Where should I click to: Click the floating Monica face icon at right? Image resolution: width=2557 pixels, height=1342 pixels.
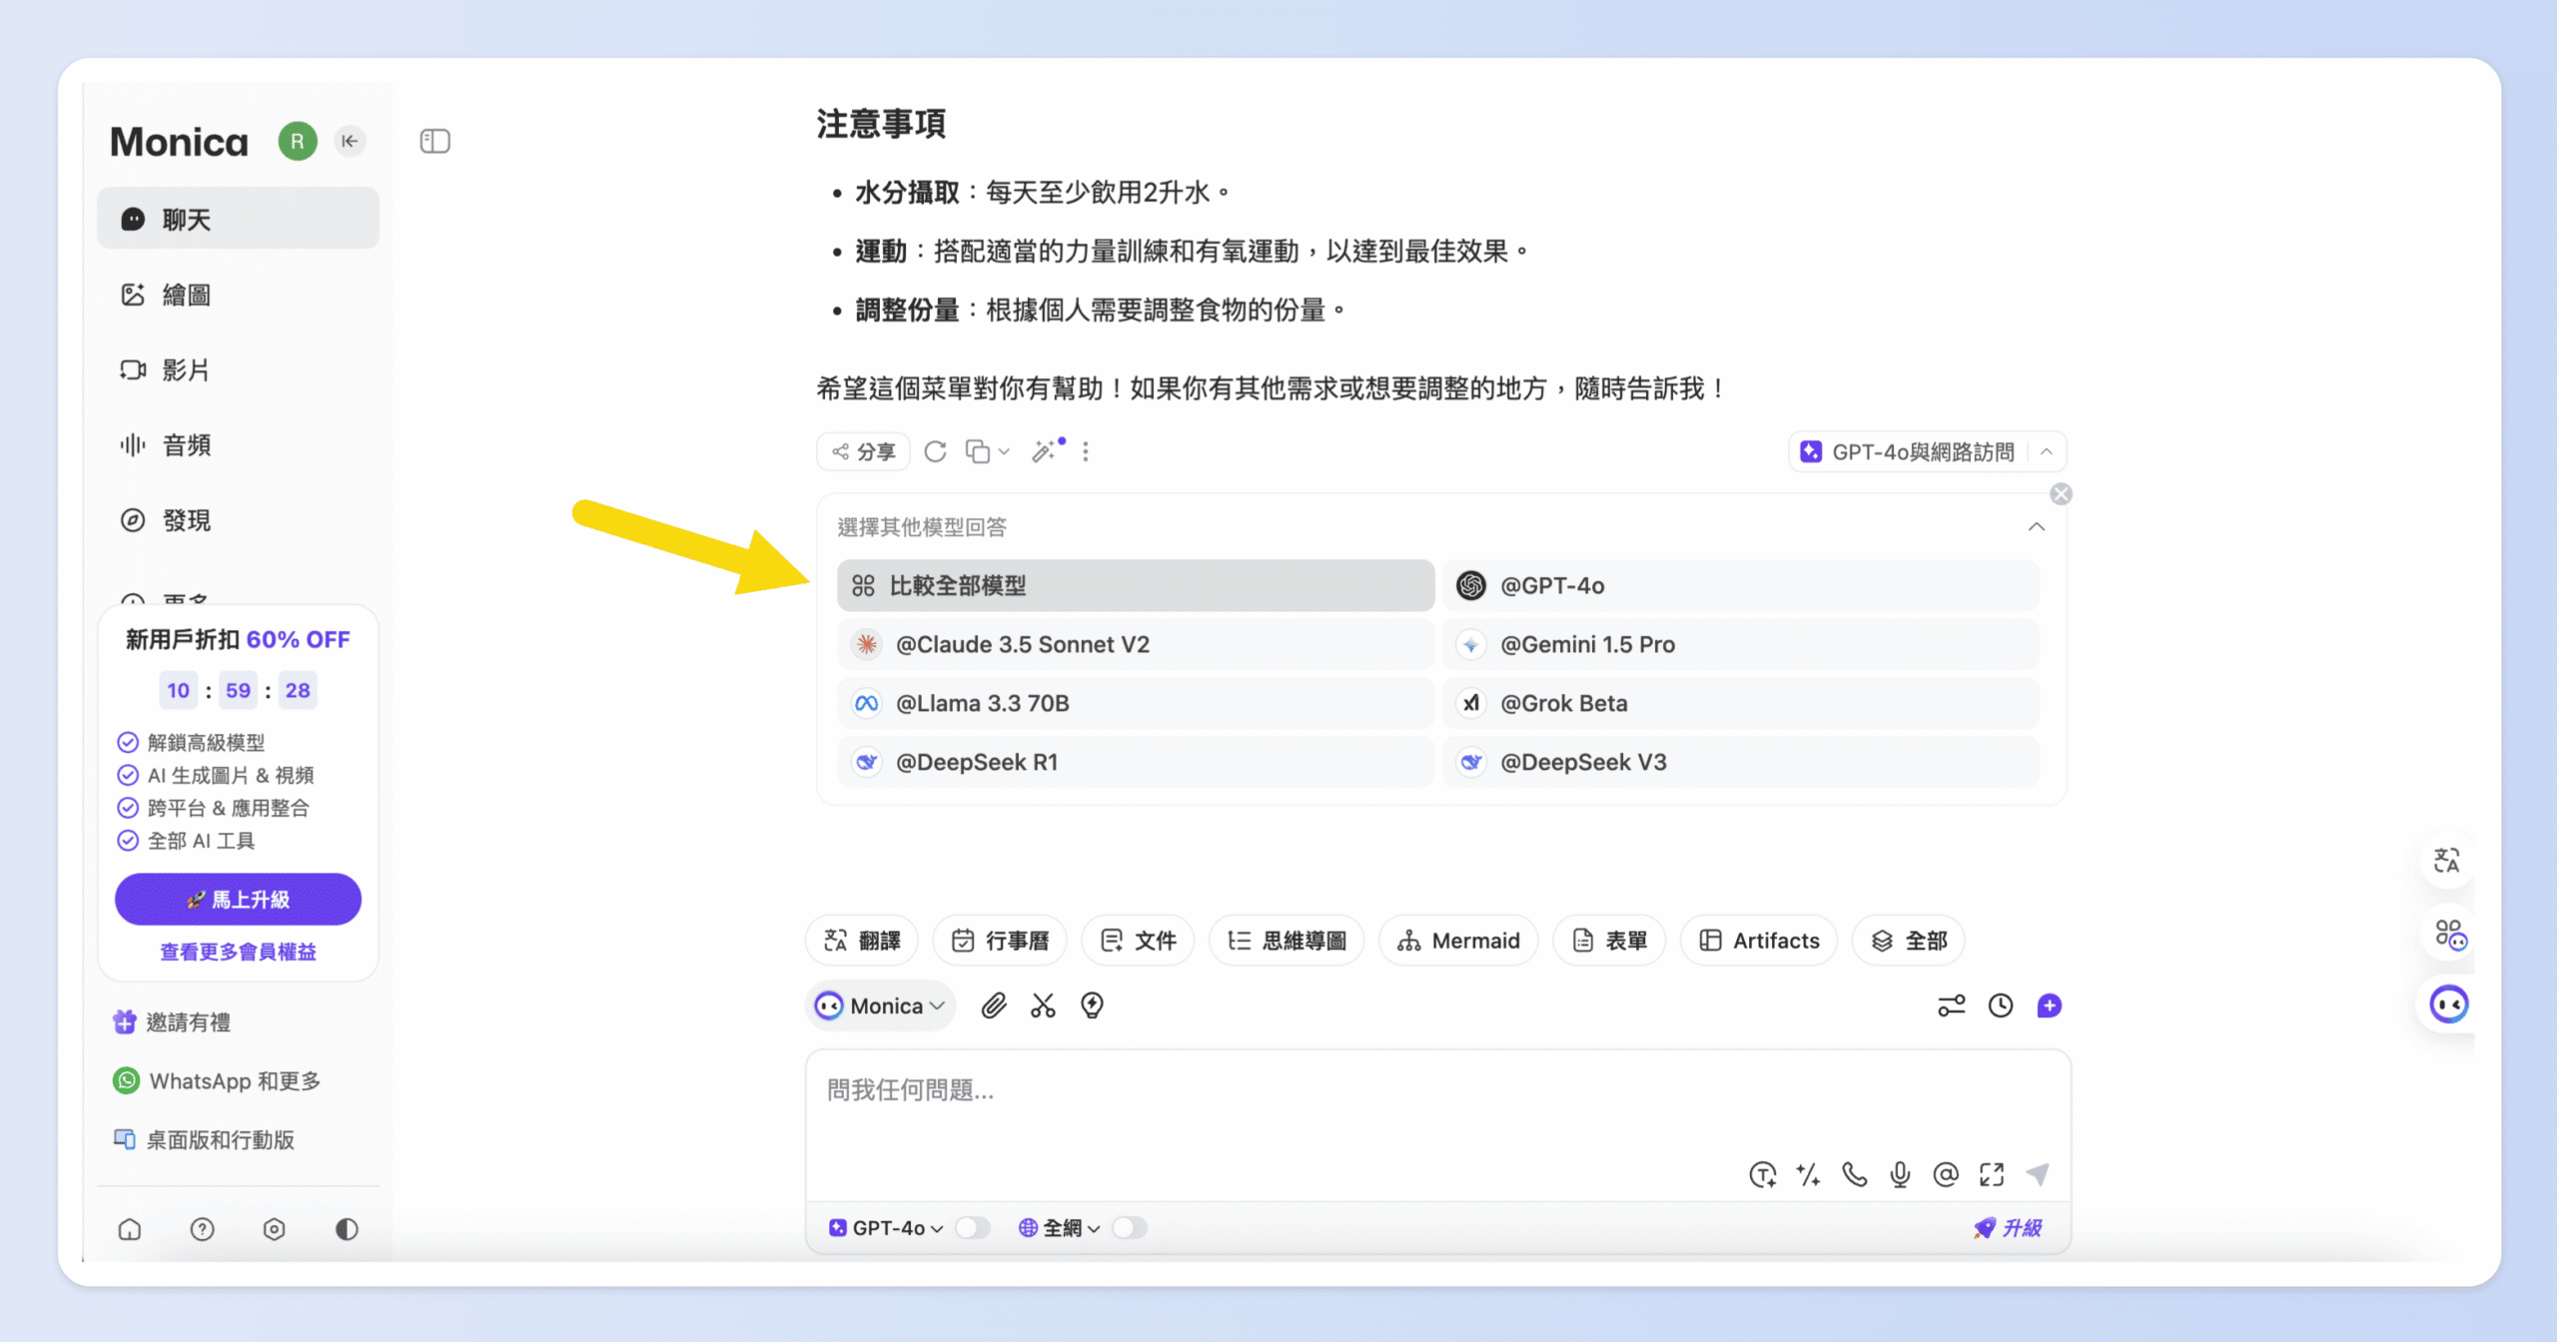(2448, 1004)
